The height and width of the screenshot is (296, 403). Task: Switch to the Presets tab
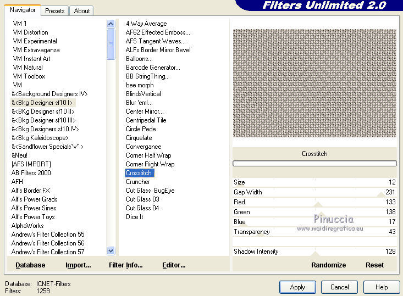tap(55, 11)
